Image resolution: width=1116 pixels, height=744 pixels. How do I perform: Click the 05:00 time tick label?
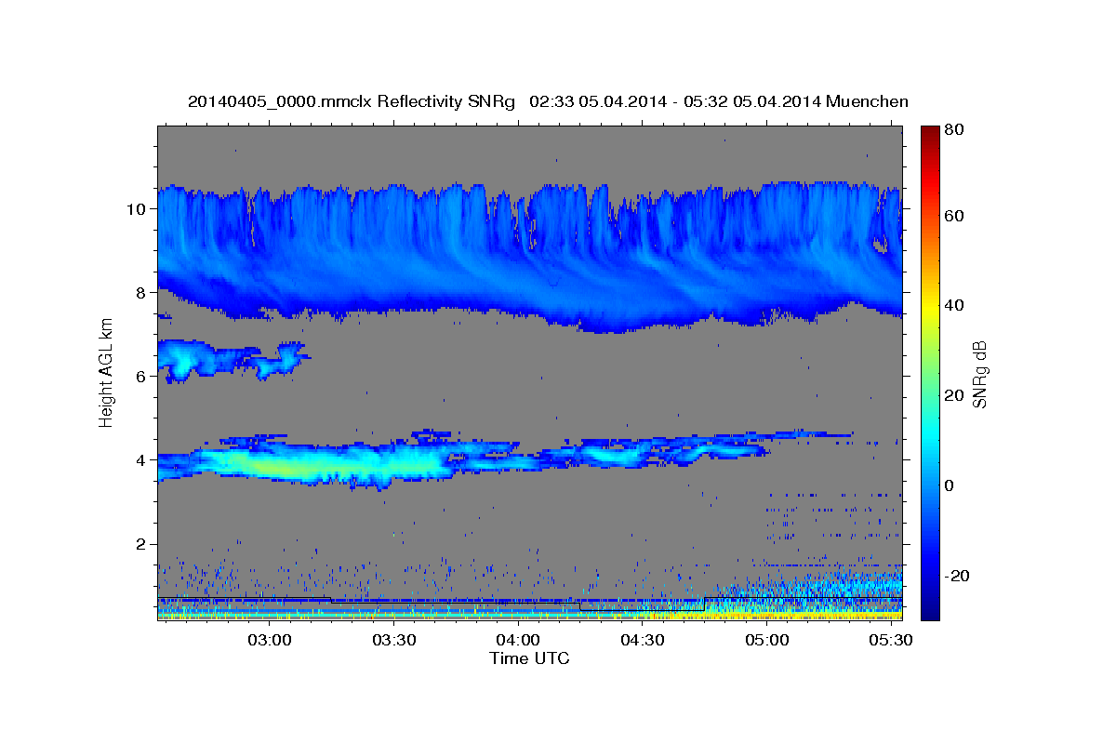click(766, 641)
